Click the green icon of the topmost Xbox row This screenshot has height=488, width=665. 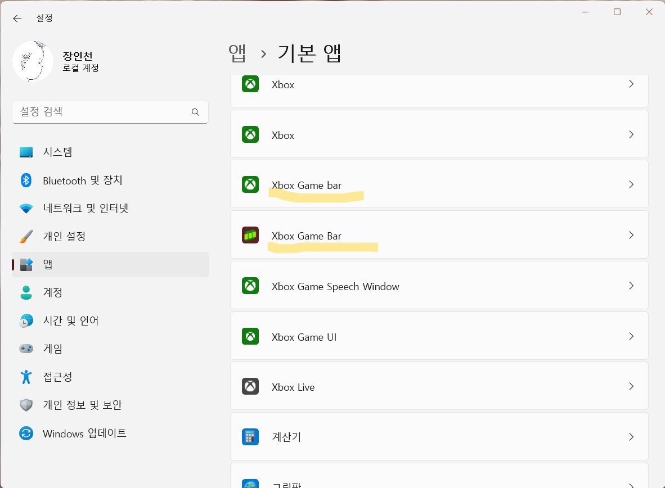[x=250, y=84]
